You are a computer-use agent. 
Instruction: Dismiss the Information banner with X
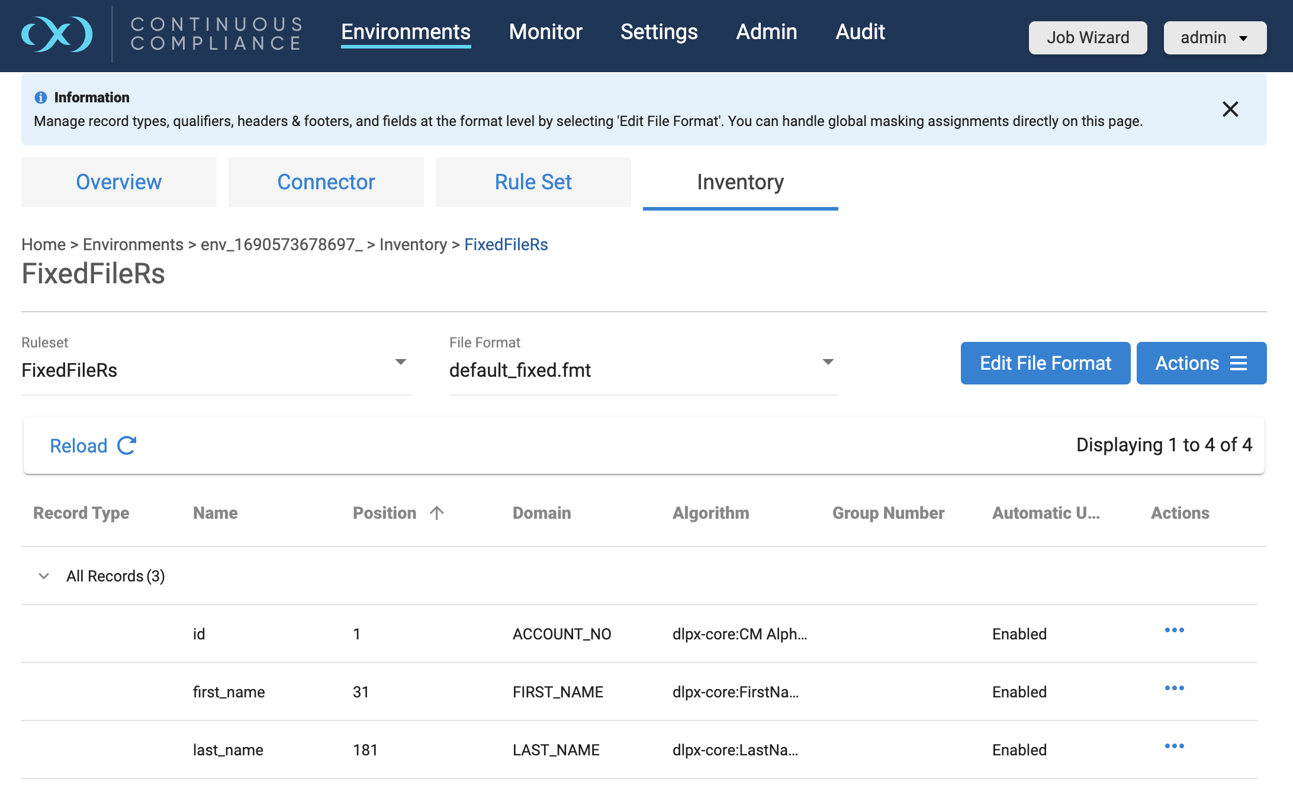(1230, 109)
